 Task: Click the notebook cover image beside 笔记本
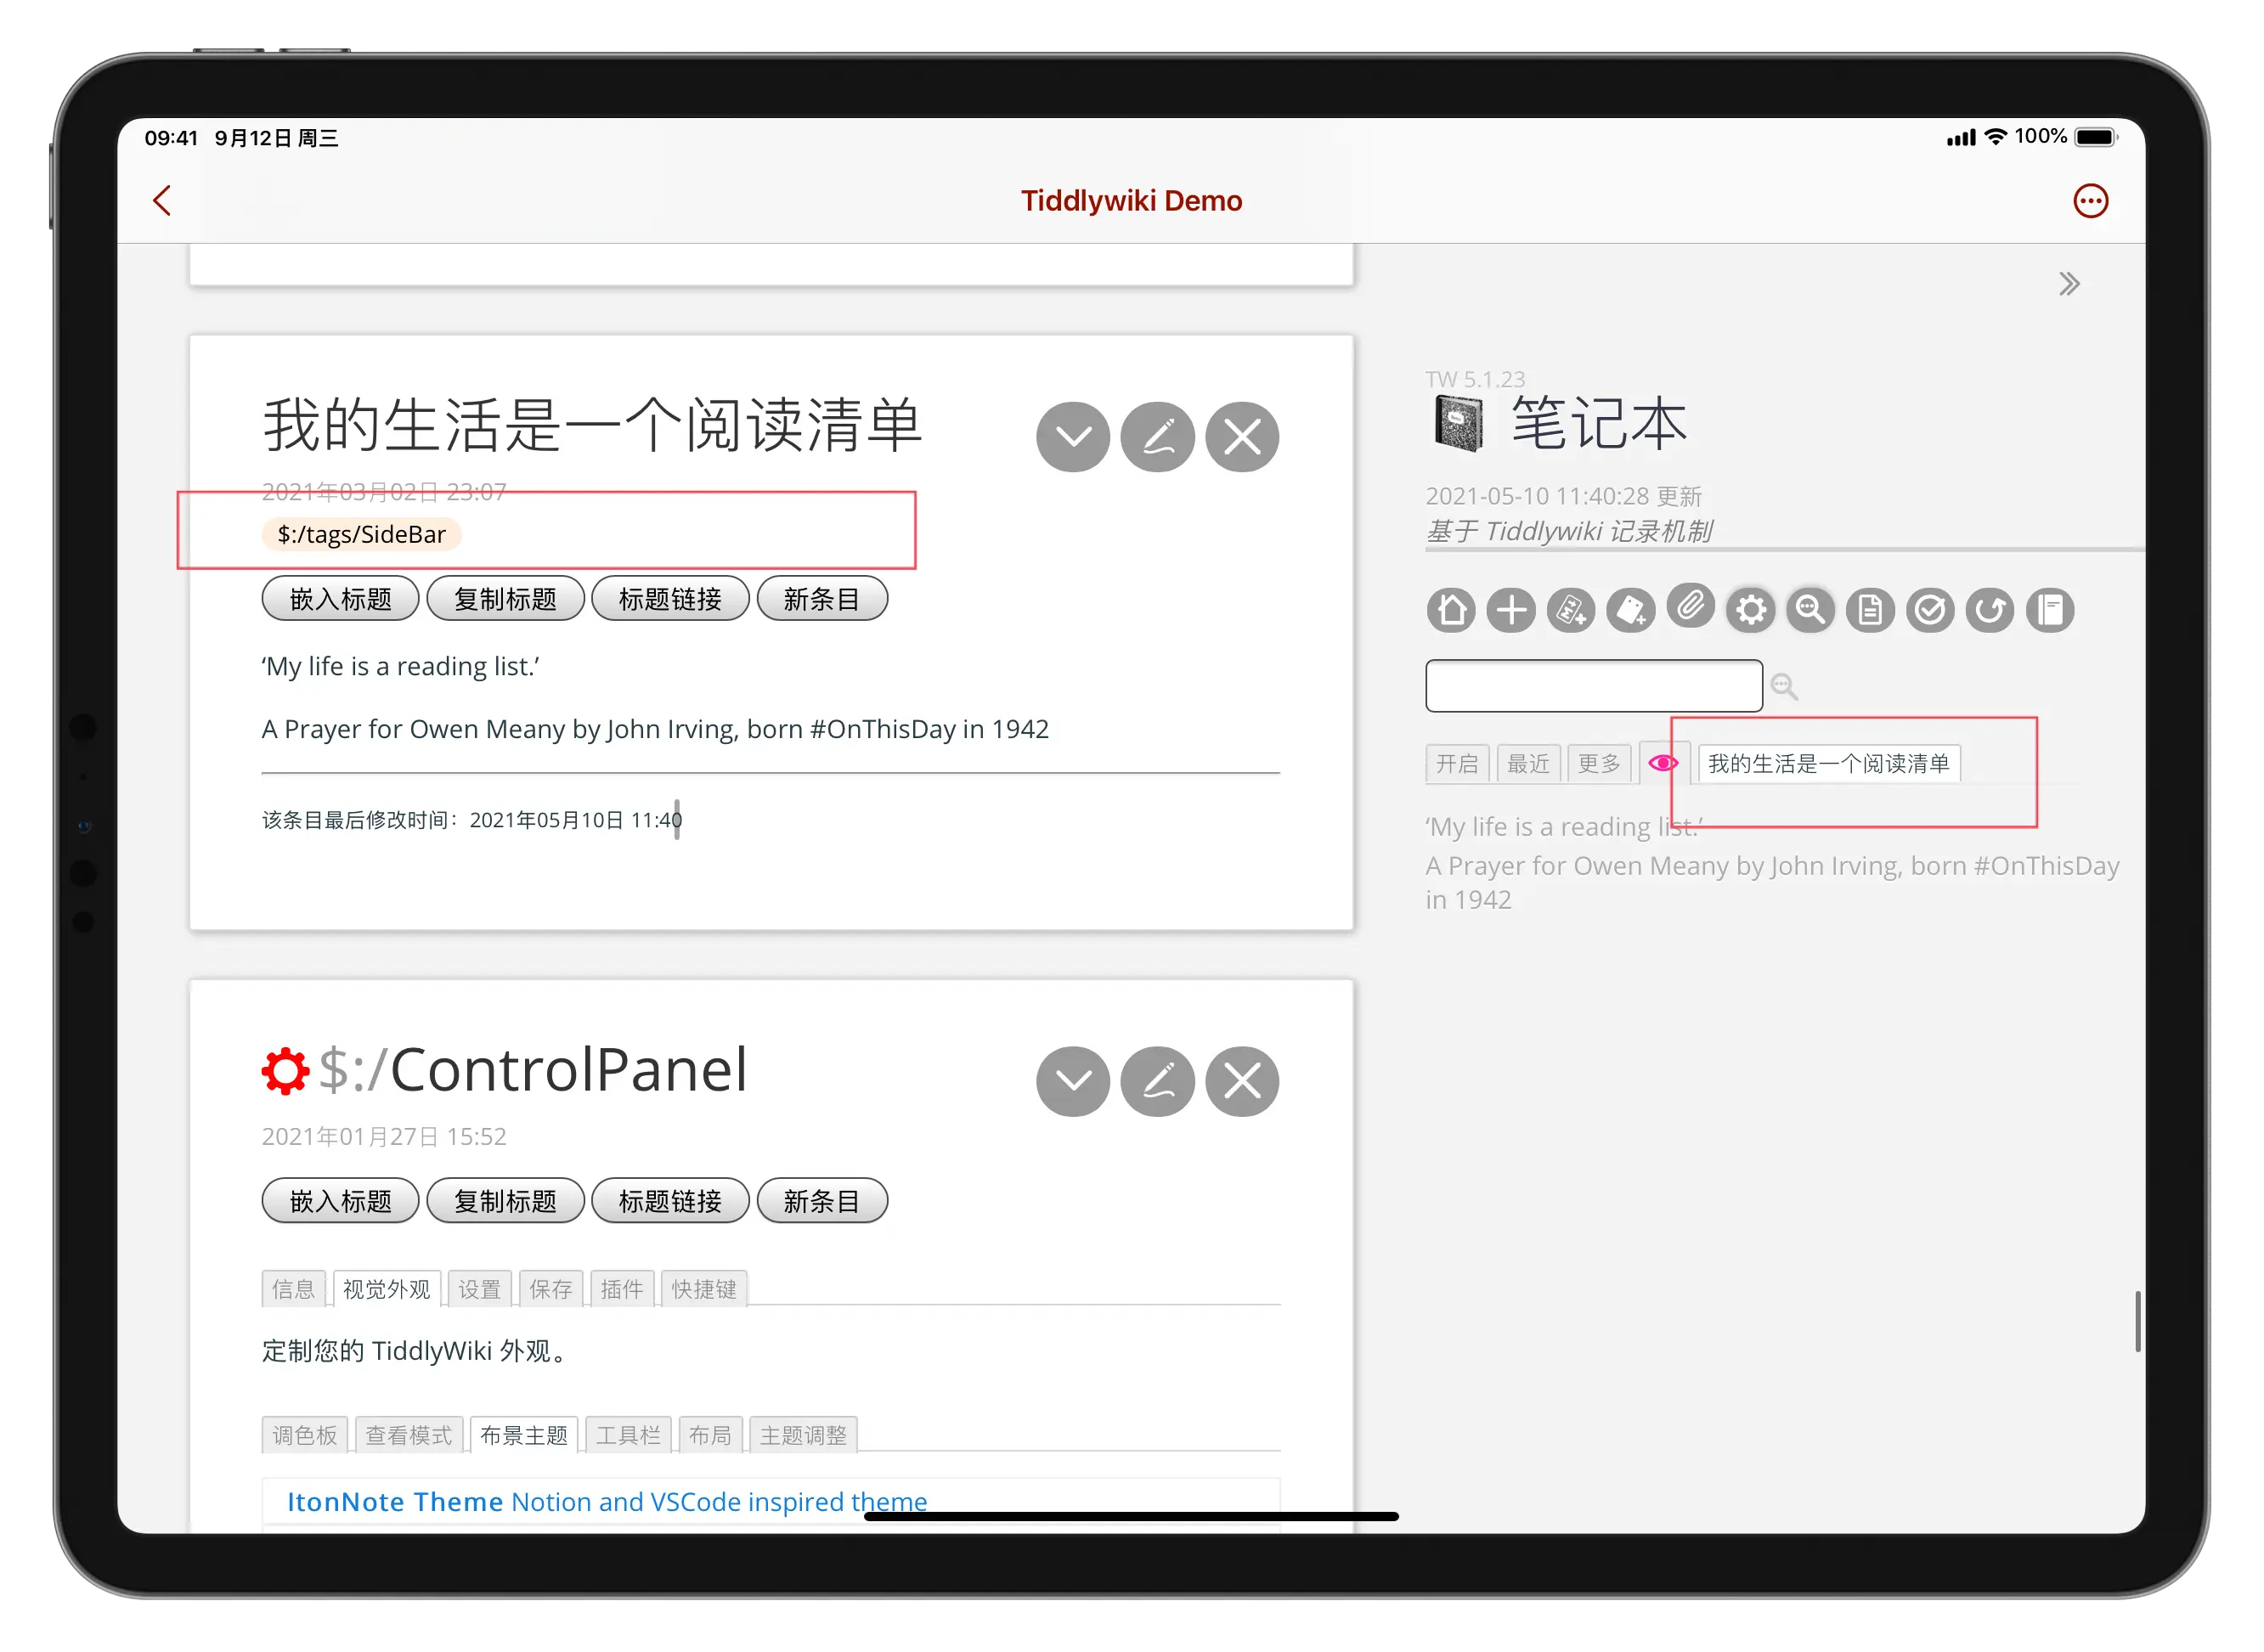1458,424
